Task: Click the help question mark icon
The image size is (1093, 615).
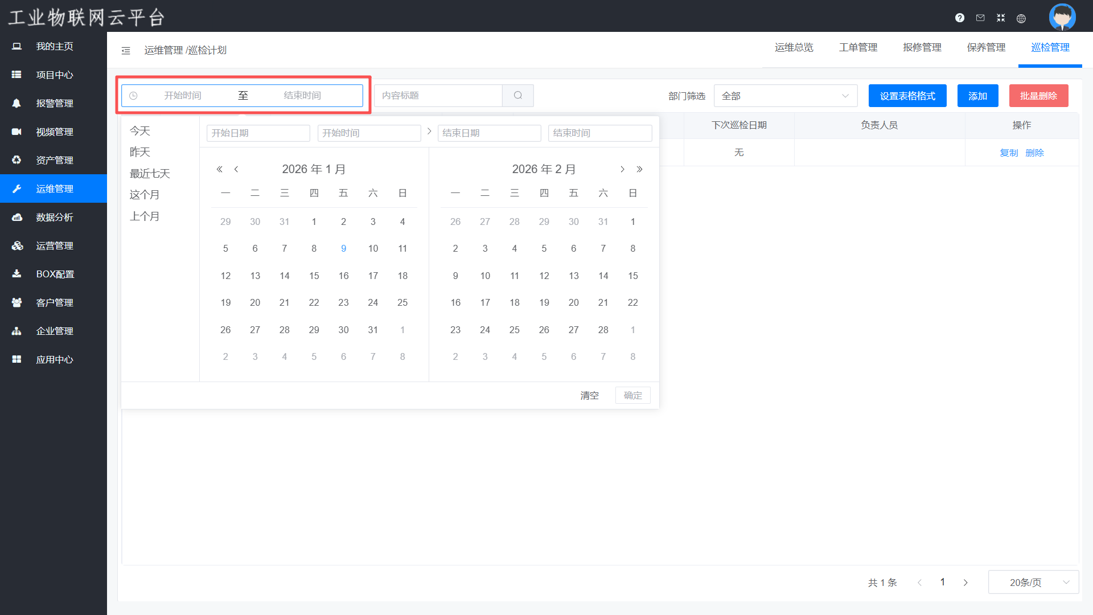Action: tap(960, 18)
